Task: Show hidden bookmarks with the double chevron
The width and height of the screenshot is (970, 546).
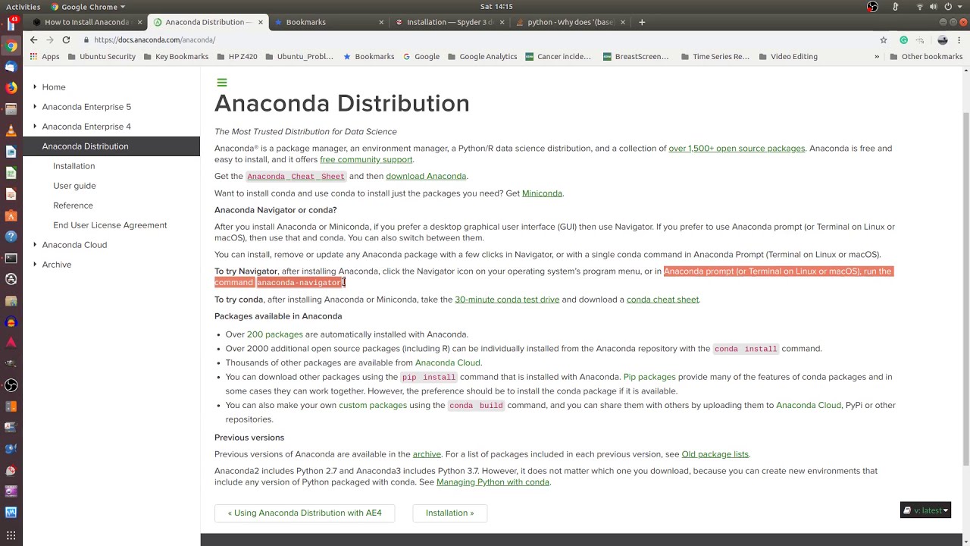Action: pyautogui.click(x=877, y=56)
